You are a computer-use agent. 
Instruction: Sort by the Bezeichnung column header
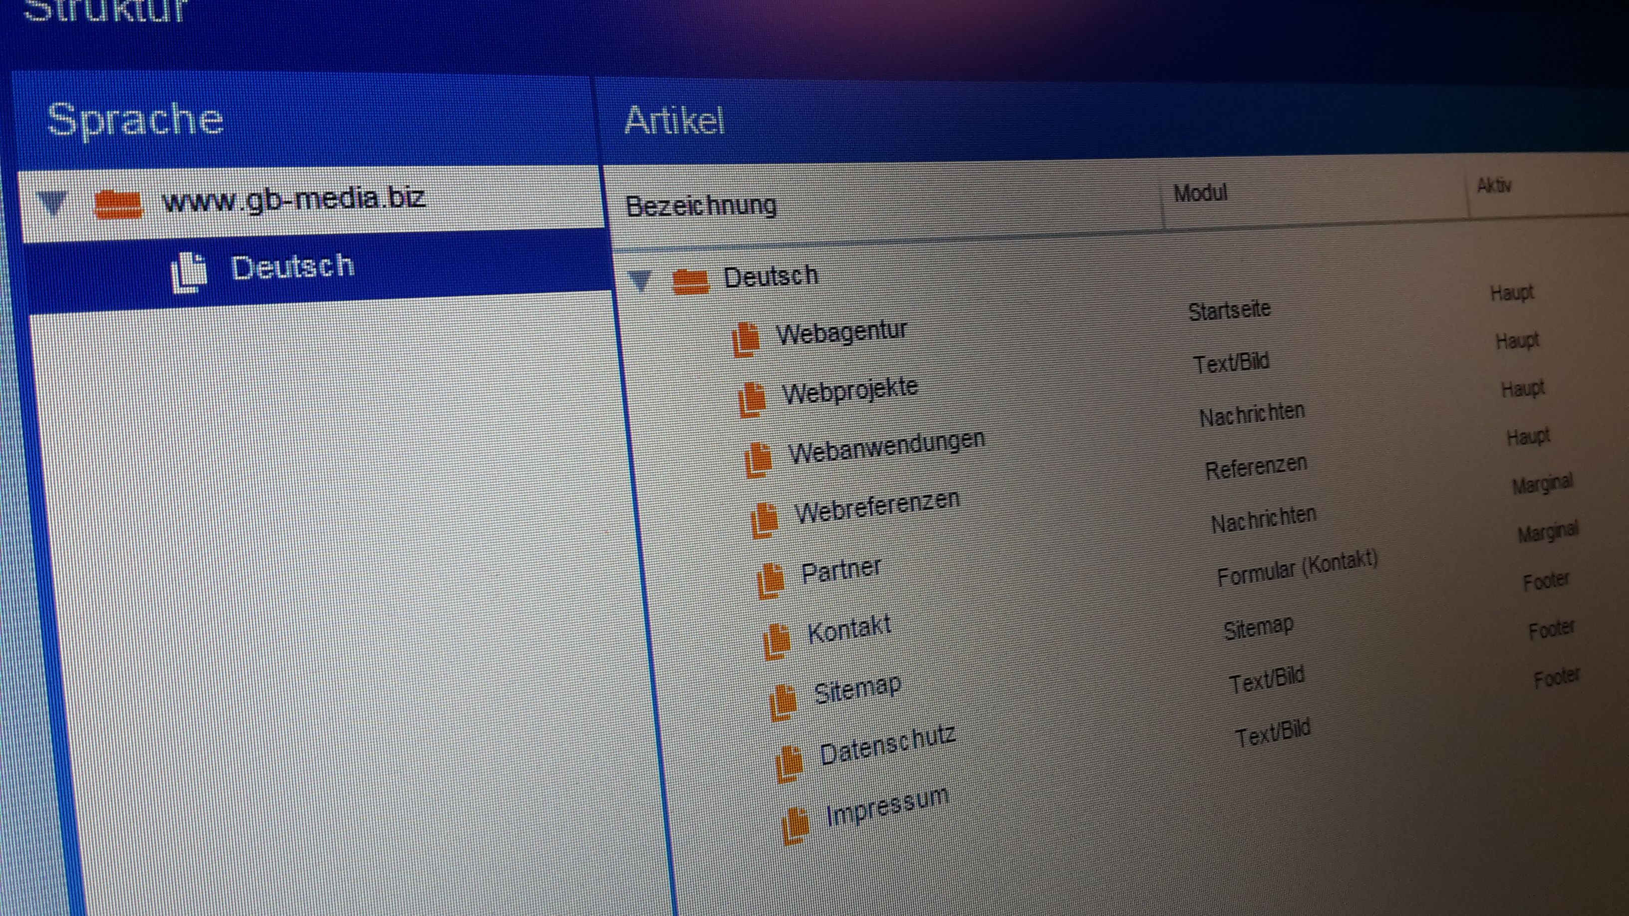(701, 206)
